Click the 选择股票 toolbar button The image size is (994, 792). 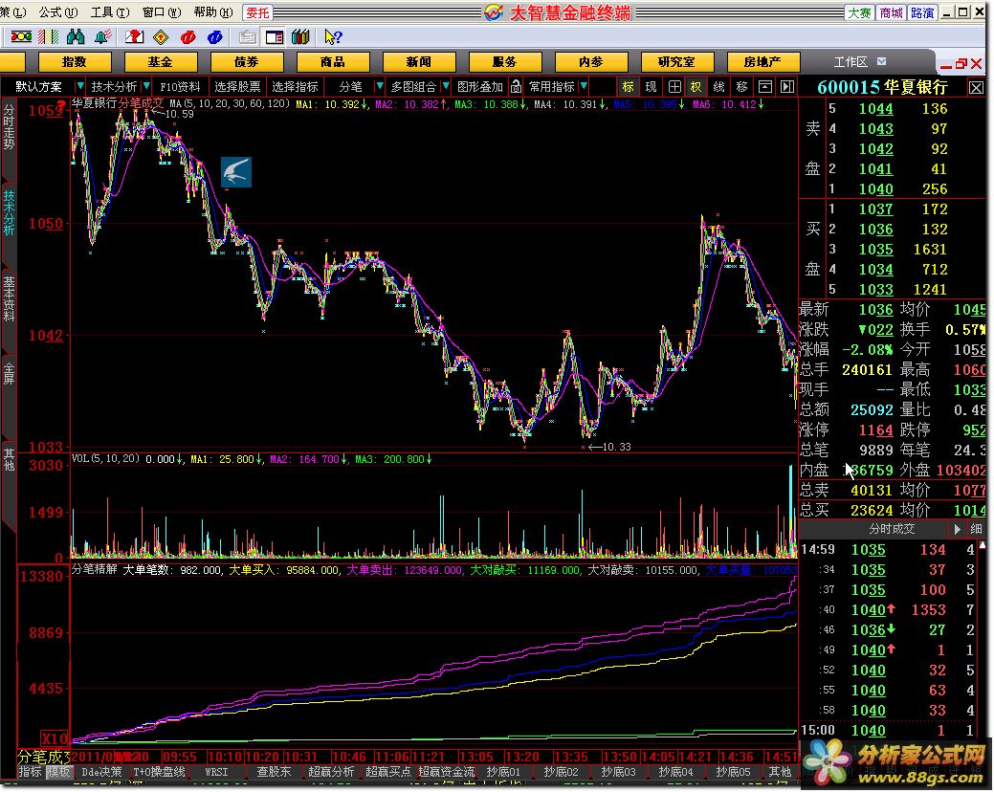coord(237,87)
